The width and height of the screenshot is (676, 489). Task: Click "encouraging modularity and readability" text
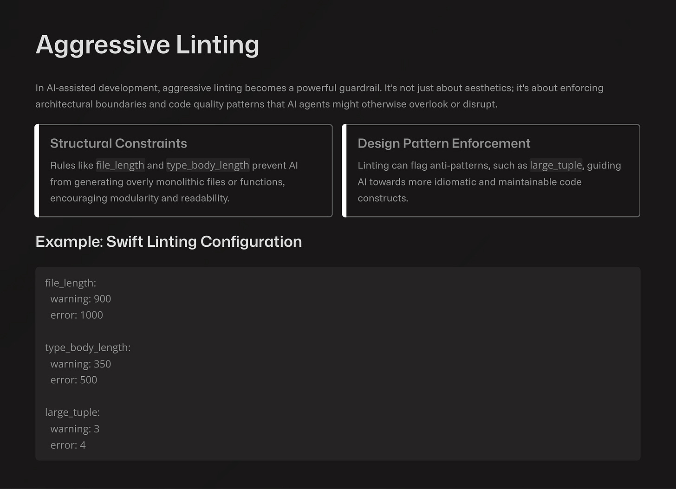point(140,199)
